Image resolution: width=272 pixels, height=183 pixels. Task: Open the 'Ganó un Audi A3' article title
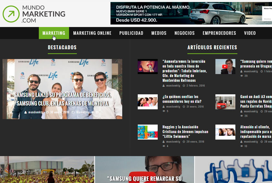coord(256,101)
